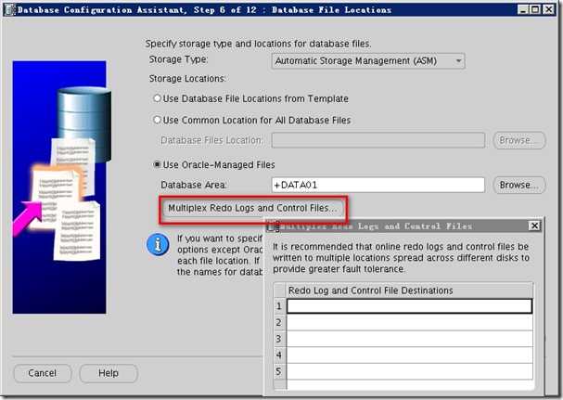Image resolution: width=563 pixels, height=400 pixels.
Task: Click the Multiplex dialog title bar icon
Action: (274, 226)
